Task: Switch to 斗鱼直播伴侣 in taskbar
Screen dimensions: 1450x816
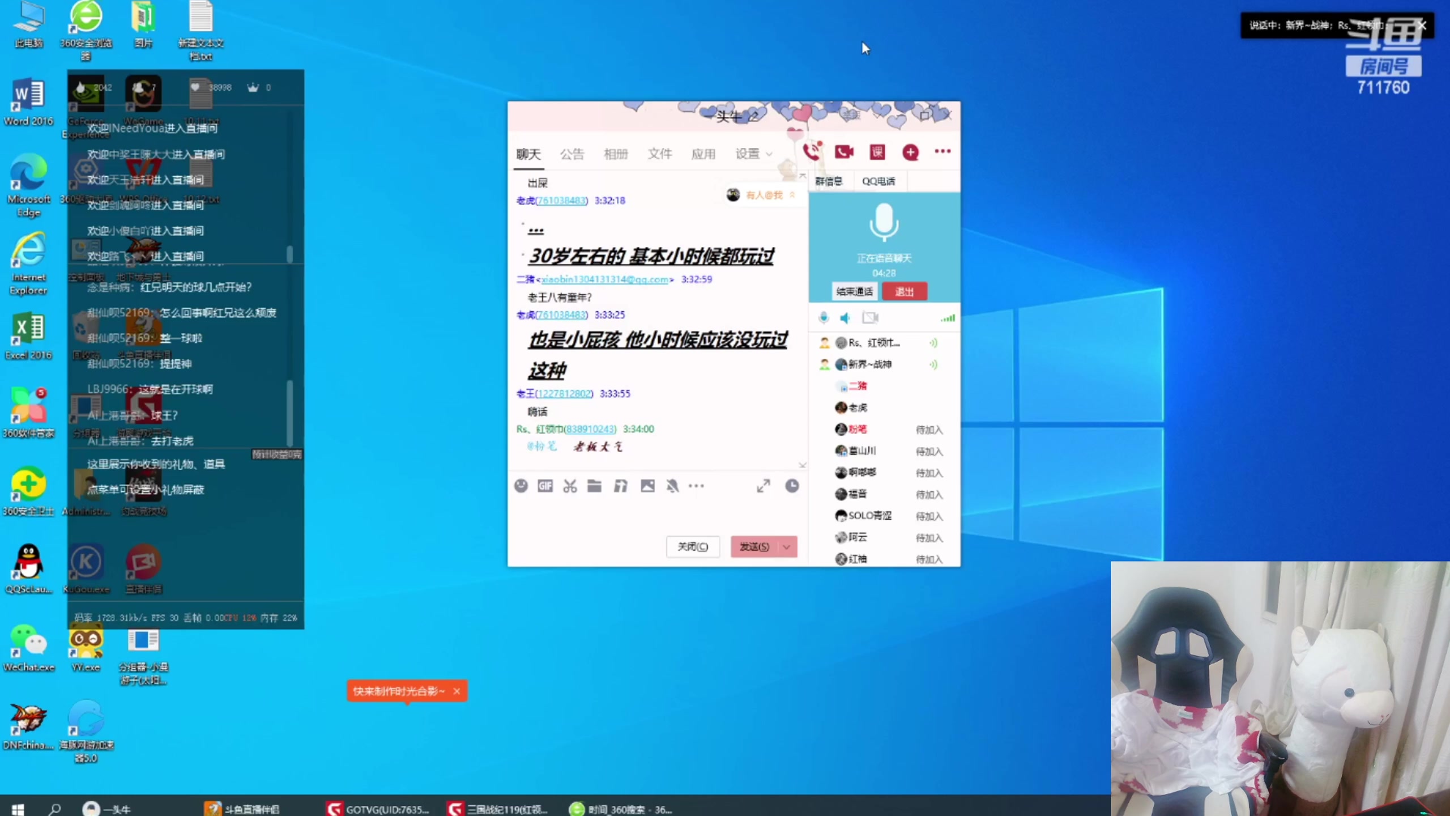Action: point(242,809)
